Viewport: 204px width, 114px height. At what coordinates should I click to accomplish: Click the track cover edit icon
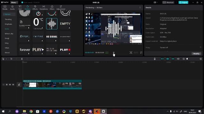[19, 85]
